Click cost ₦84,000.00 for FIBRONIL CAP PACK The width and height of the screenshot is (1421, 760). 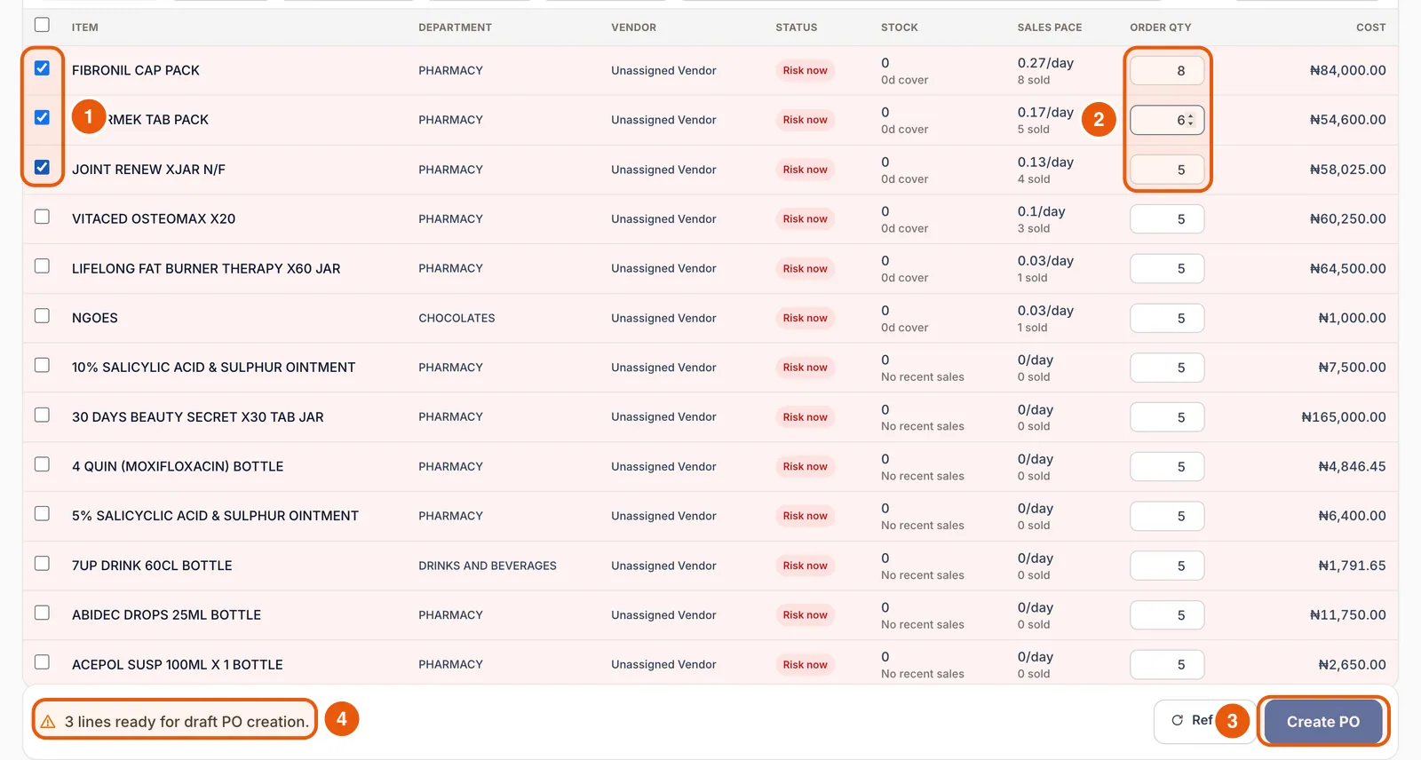tap(1347, 70)
